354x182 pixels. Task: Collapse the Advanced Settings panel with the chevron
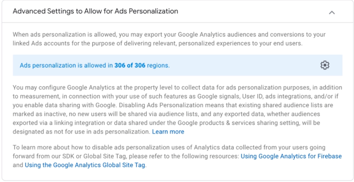coord(332,12)
